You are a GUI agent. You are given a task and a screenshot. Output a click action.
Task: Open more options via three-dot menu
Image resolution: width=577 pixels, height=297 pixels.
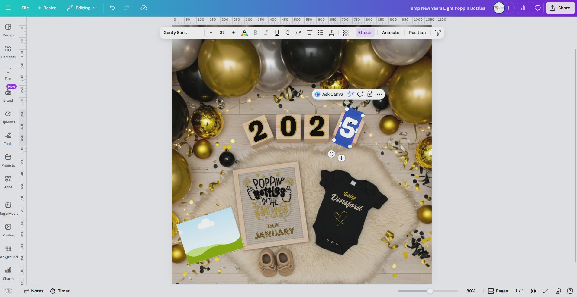(x=379, y=94)
